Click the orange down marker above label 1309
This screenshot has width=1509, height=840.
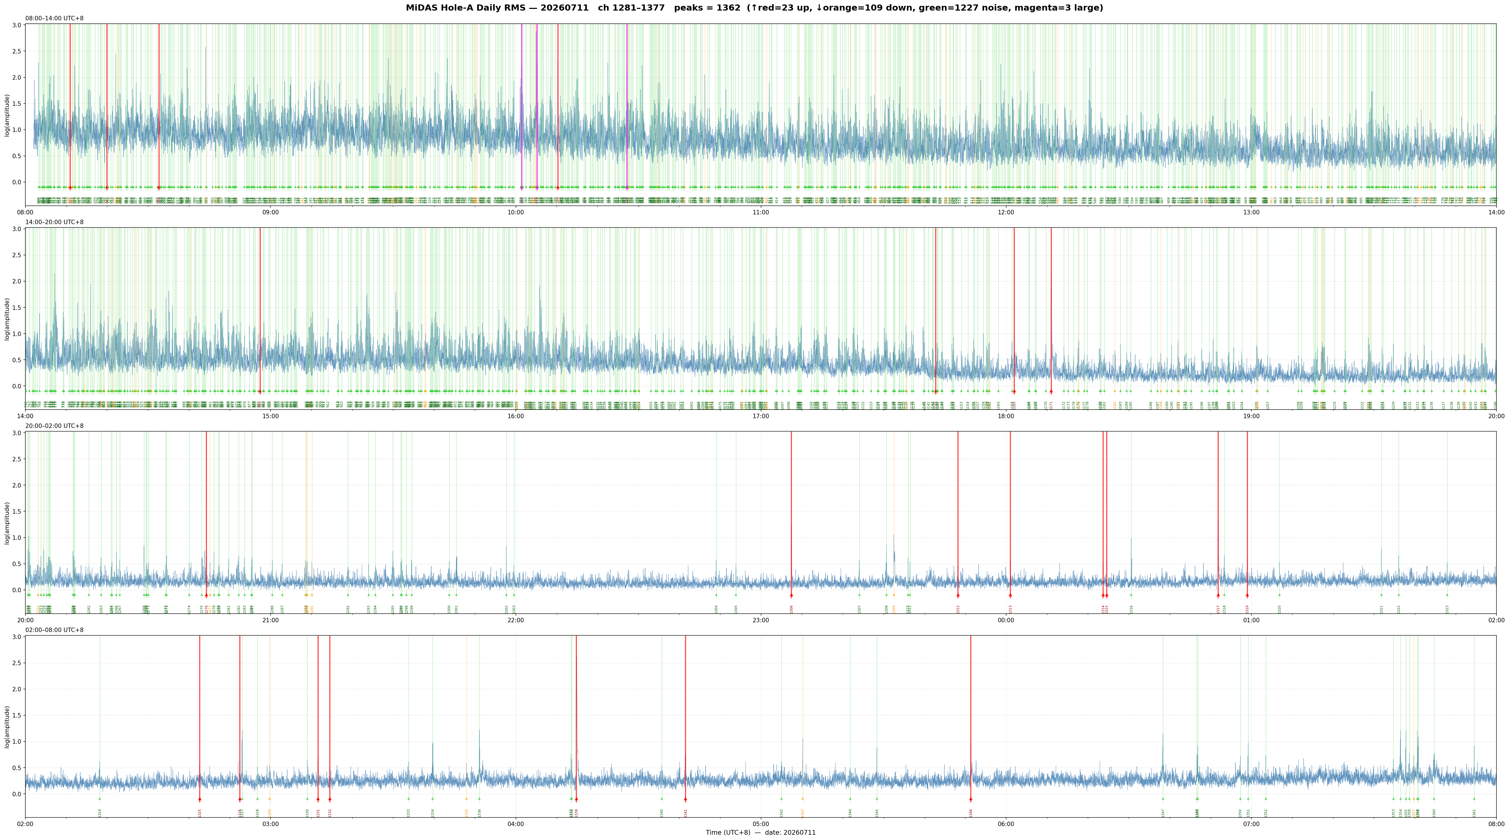(x=894, y=595)
